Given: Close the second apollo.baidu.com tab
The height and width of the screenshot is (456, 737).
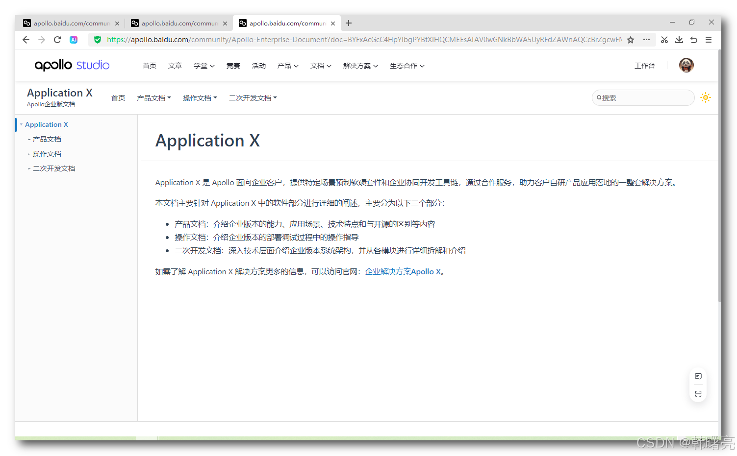Looking at the screenshot, I should click(x=225, y=23).
